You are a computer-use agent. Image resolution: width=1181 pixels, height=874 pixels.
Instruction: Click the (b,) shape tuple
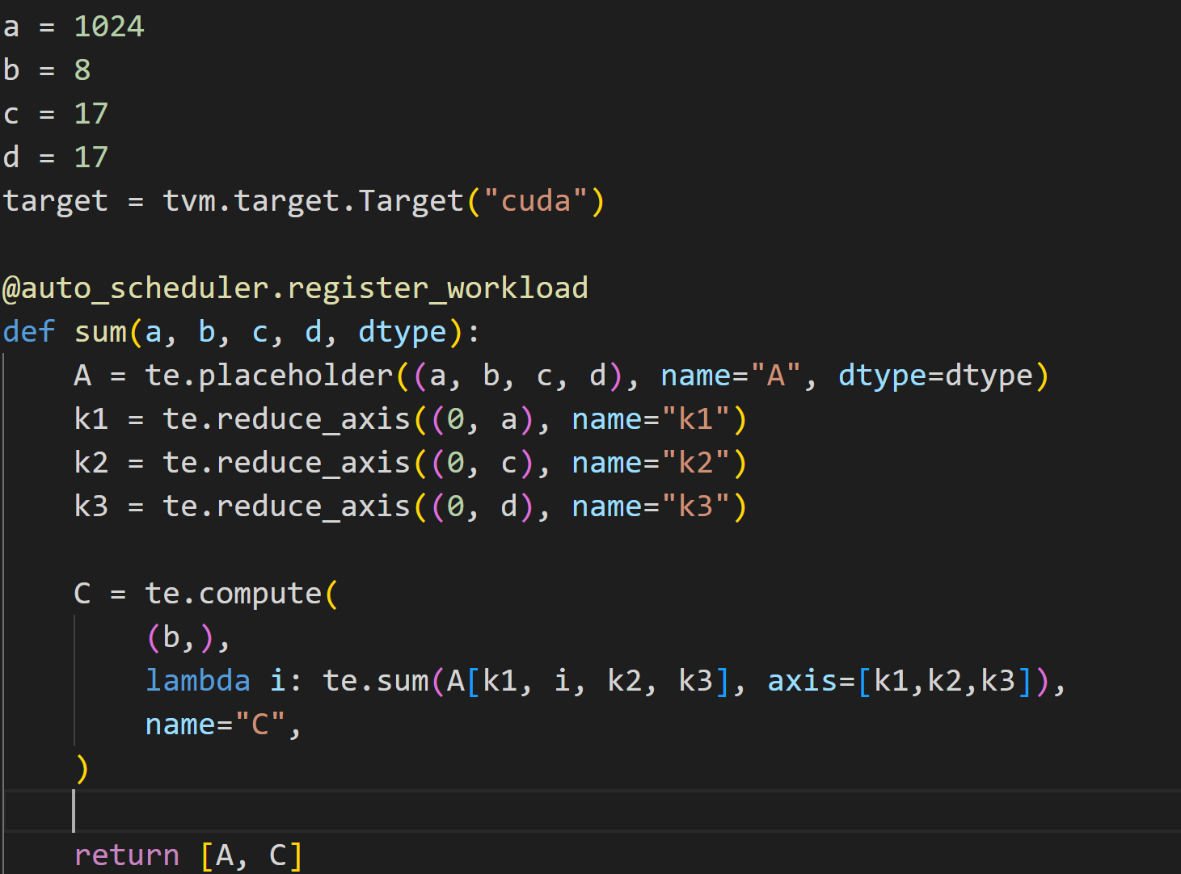(179, 637)
